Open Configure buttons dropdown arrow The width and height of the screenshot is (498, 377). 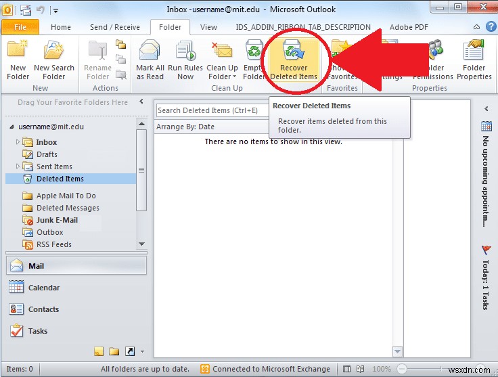pyautogui.click(x=142, y=351)
